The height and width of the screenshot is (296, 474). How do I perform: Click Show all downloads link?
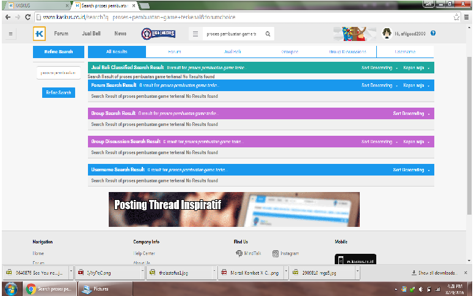coord(434,273)
